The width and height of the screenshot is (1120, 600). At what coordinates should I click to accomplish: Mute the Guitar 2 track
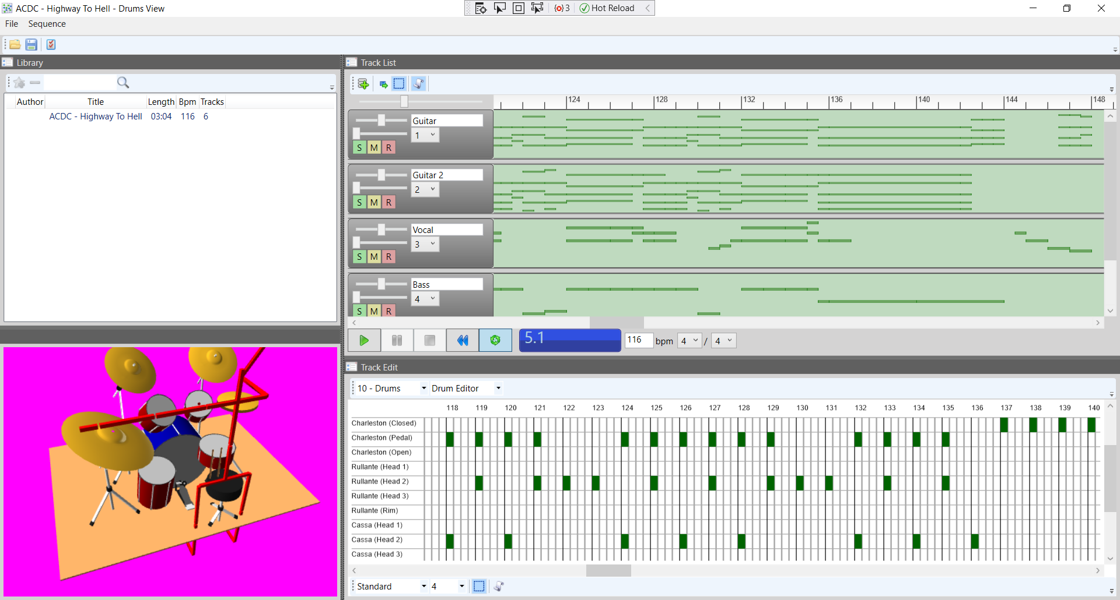coord(374,202)
